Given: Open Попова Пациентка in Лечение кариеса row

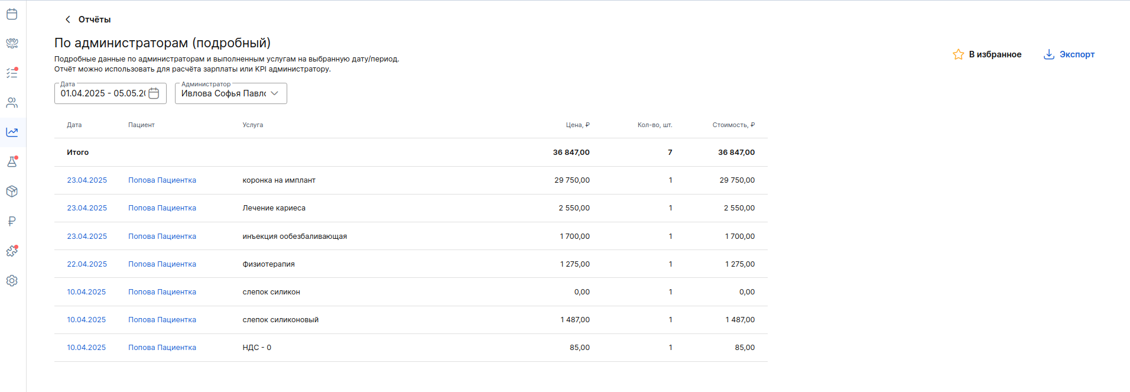Looking at the screenshot, I should click(x=162, y=208).
